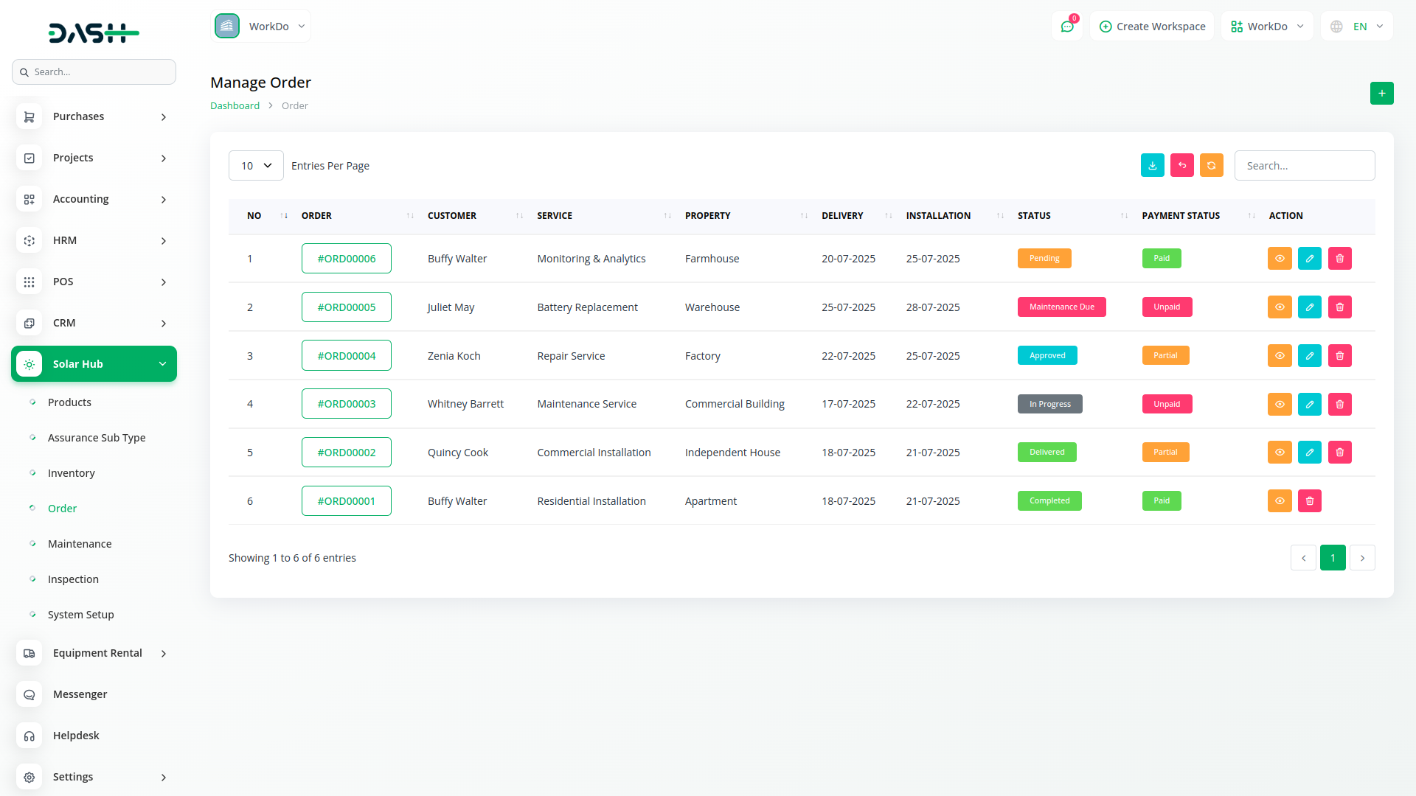Viewport: 1416px width, 796px height.
Task: Click the table search input field
Action: click(x=1304, y=166)
